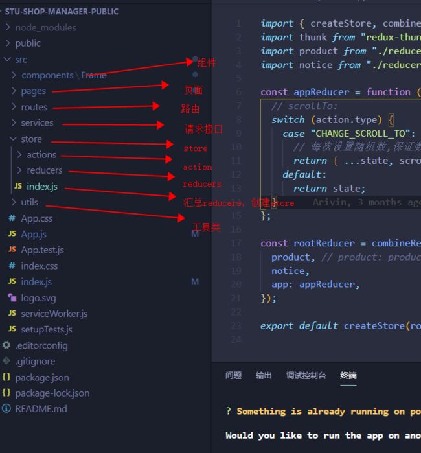Click the JS icon beside serviceWorker.js
This screenshot has height=453, width=421.
[x=12, y=313]
